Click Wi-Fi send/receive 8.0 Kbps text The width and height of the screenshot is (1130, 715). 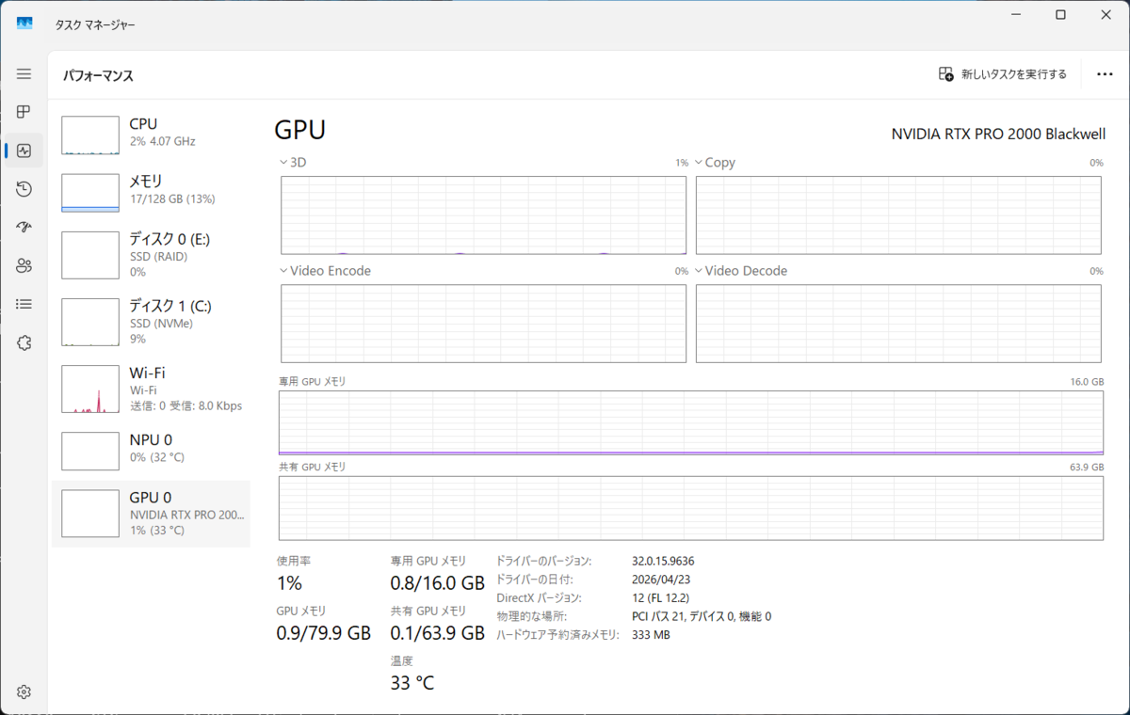(186, 406)
